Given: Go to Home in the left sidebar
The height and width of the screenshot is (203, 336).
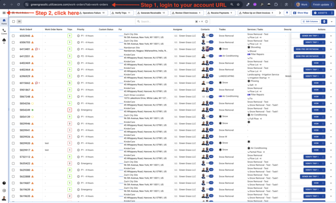Looking at the screenshot, I should click(4, 21).
